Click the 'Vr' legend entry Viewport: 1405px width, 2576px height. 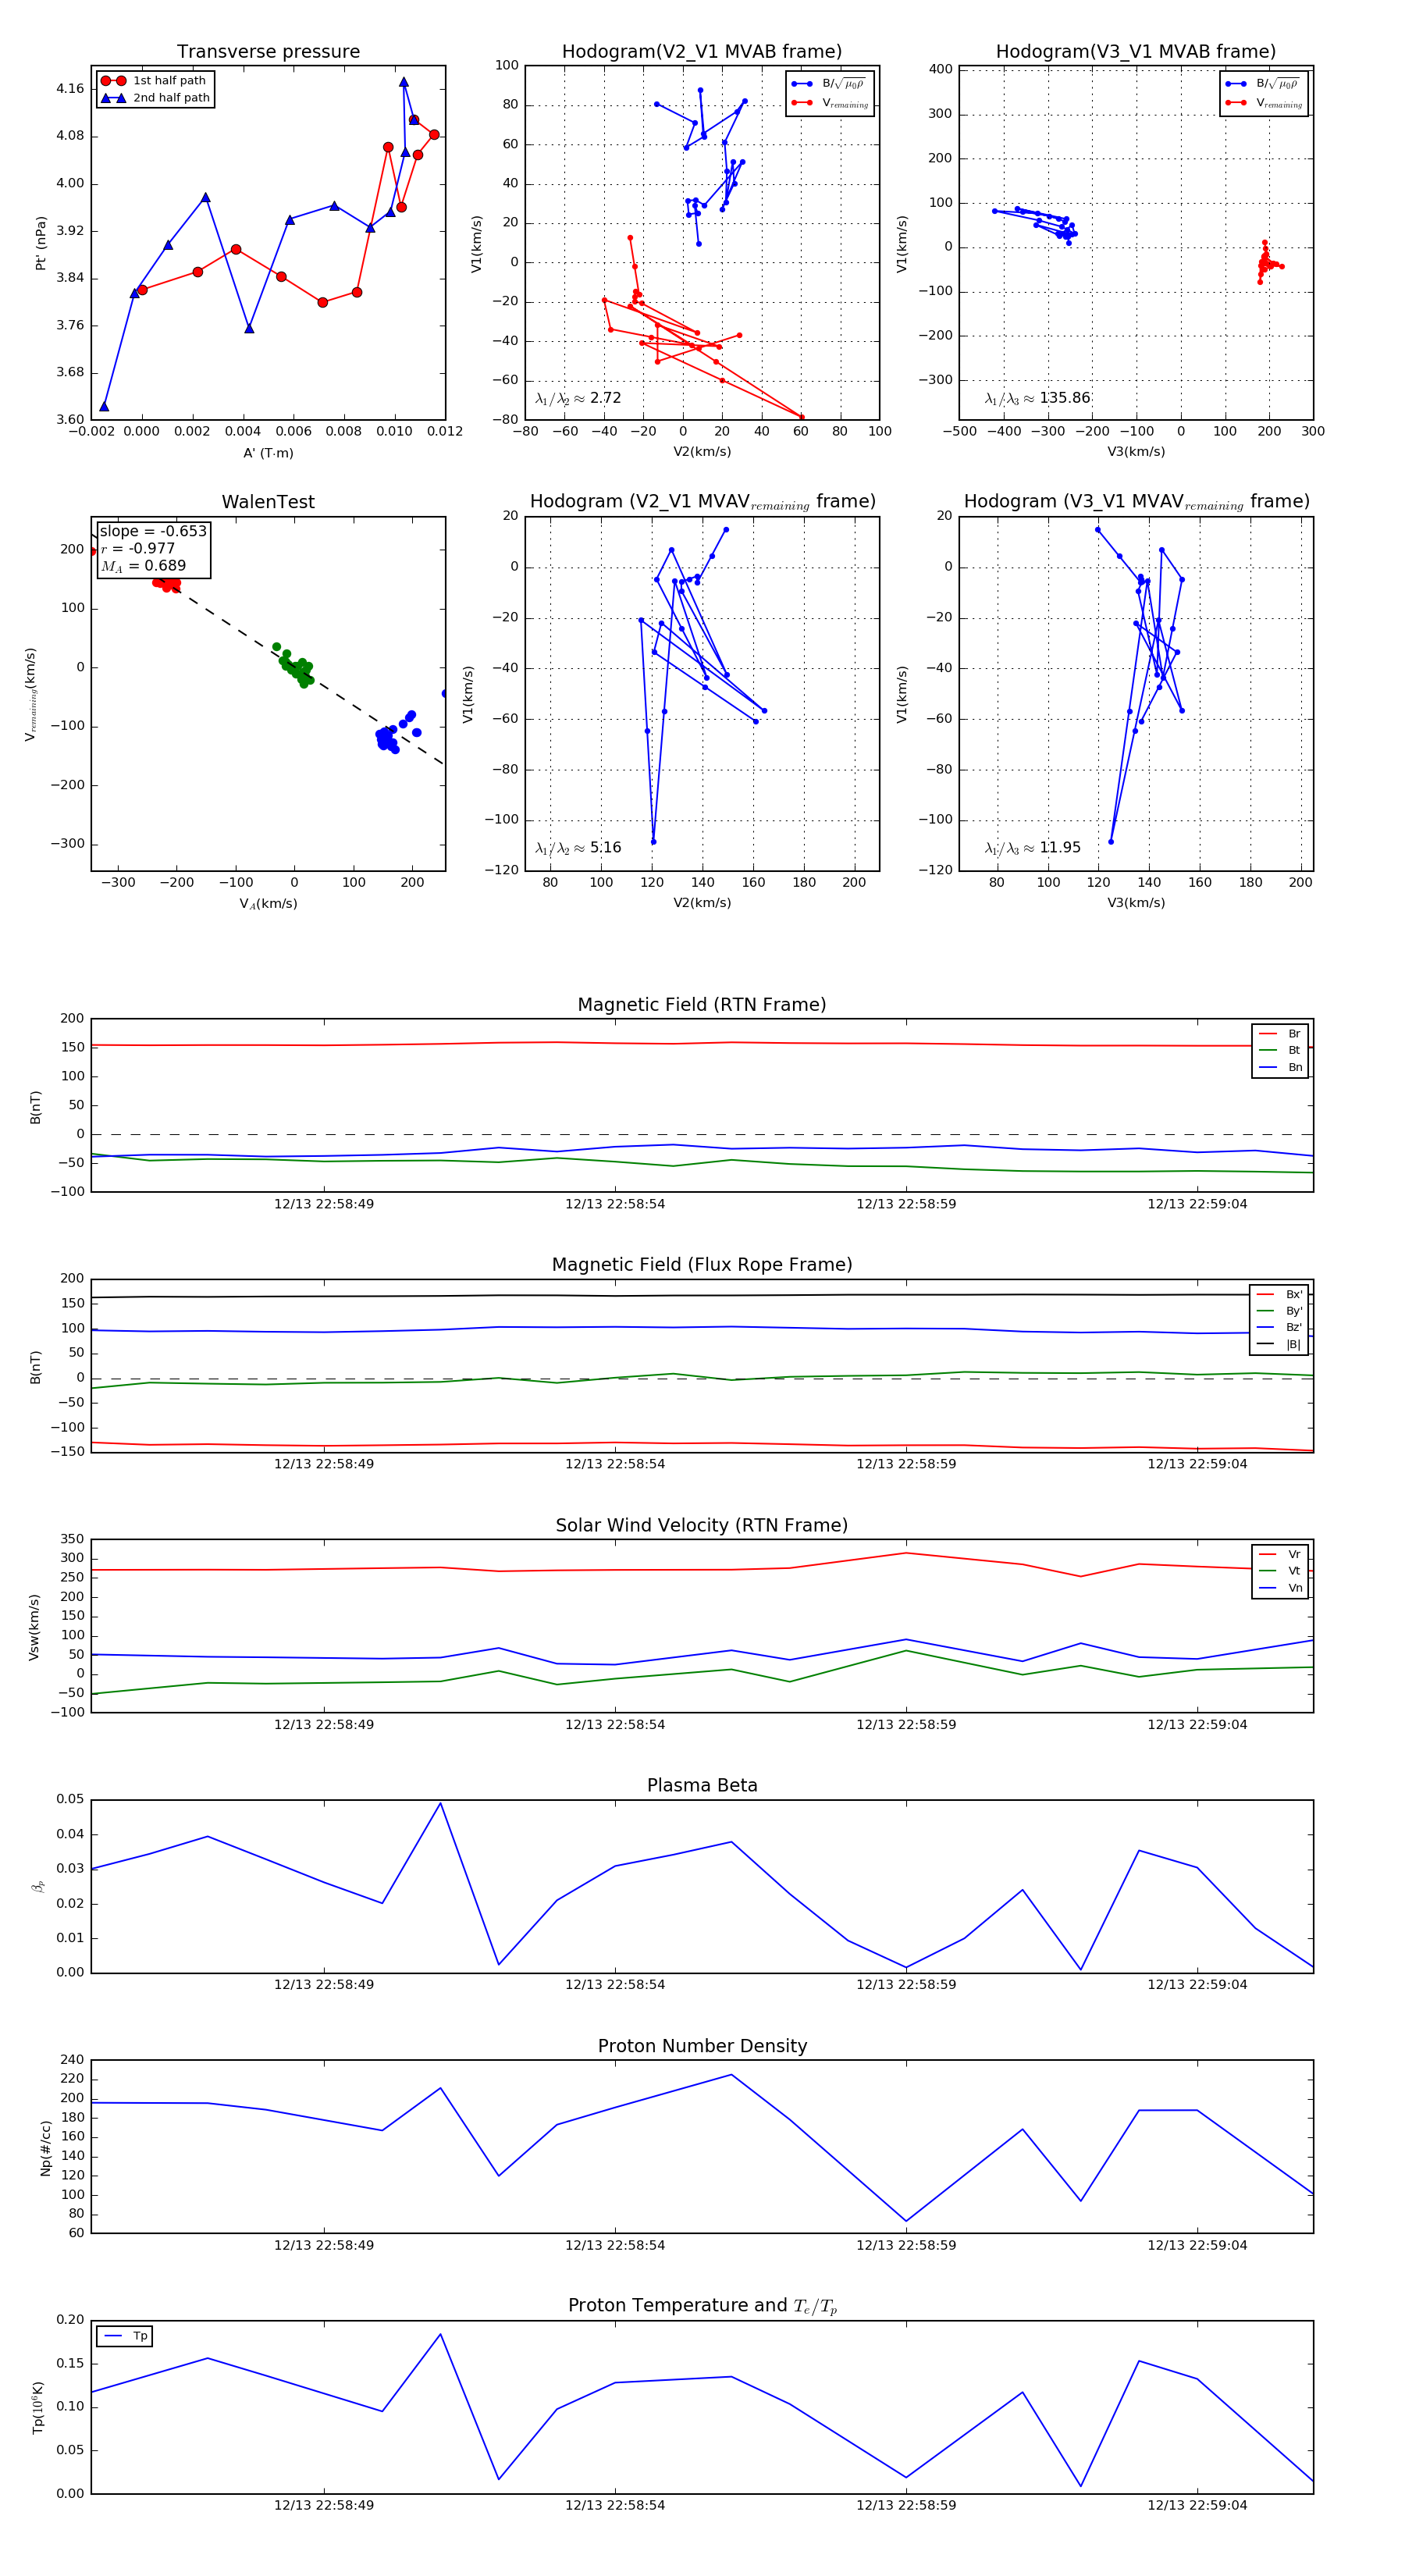click(x=1280, y=1554)
